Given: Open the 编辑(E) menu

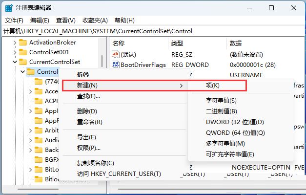Looking at the screenshot, I should (40, 21).
